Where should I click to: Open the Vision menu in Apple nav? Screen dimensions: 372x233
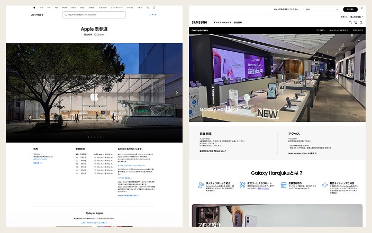(82, 7)
